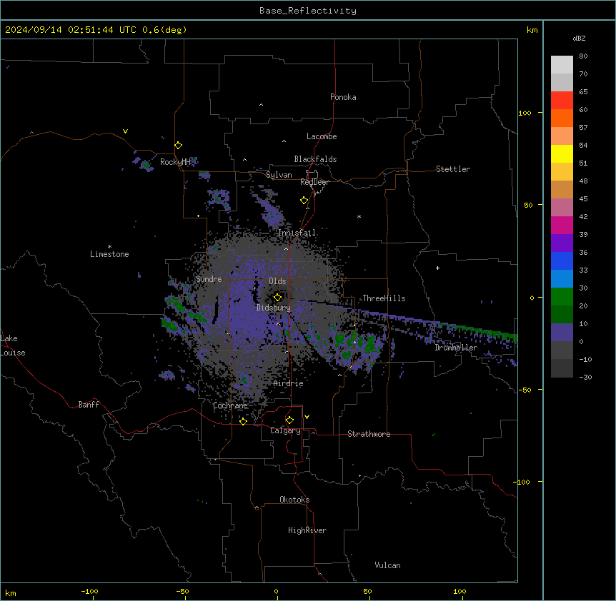616x601 pixels.
Task: Pick the royal blue swatch in dBZ legend
Action: pyautogui.click(x=562, y=261)
